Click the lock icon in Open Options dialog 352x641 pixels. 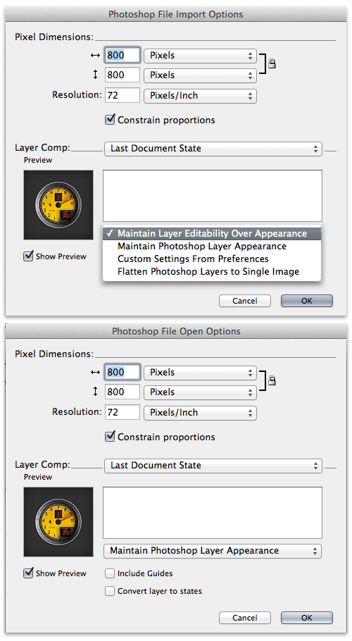click(x=272, y=380)
